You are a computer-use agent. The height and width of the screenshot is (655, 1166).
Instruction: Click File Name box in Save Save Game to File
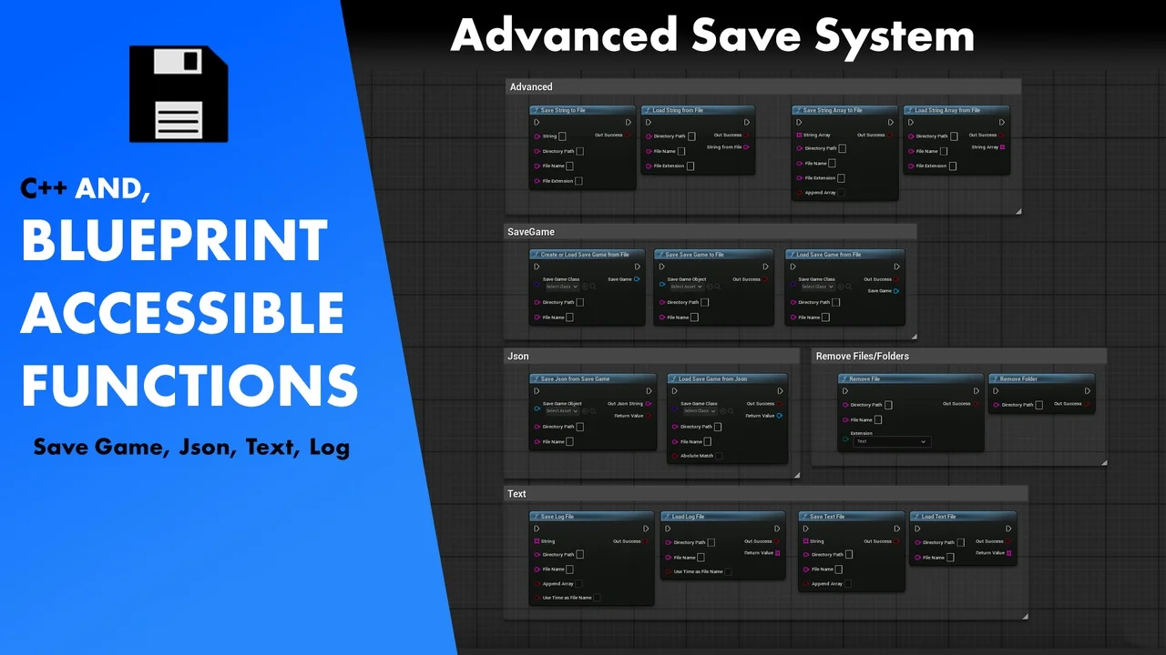694,317
